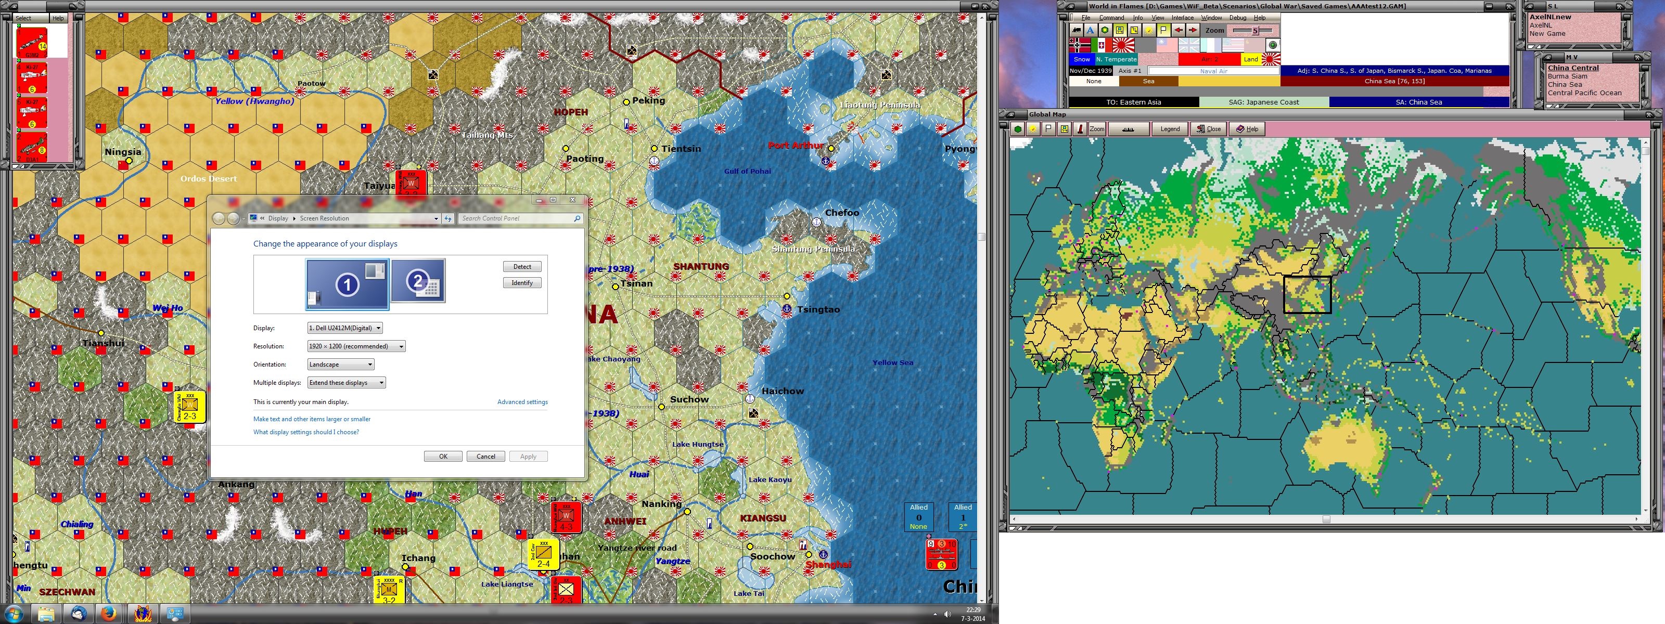Open the Interface menu
Screen dimensions: 1665x624
(x=1182, y=18)
